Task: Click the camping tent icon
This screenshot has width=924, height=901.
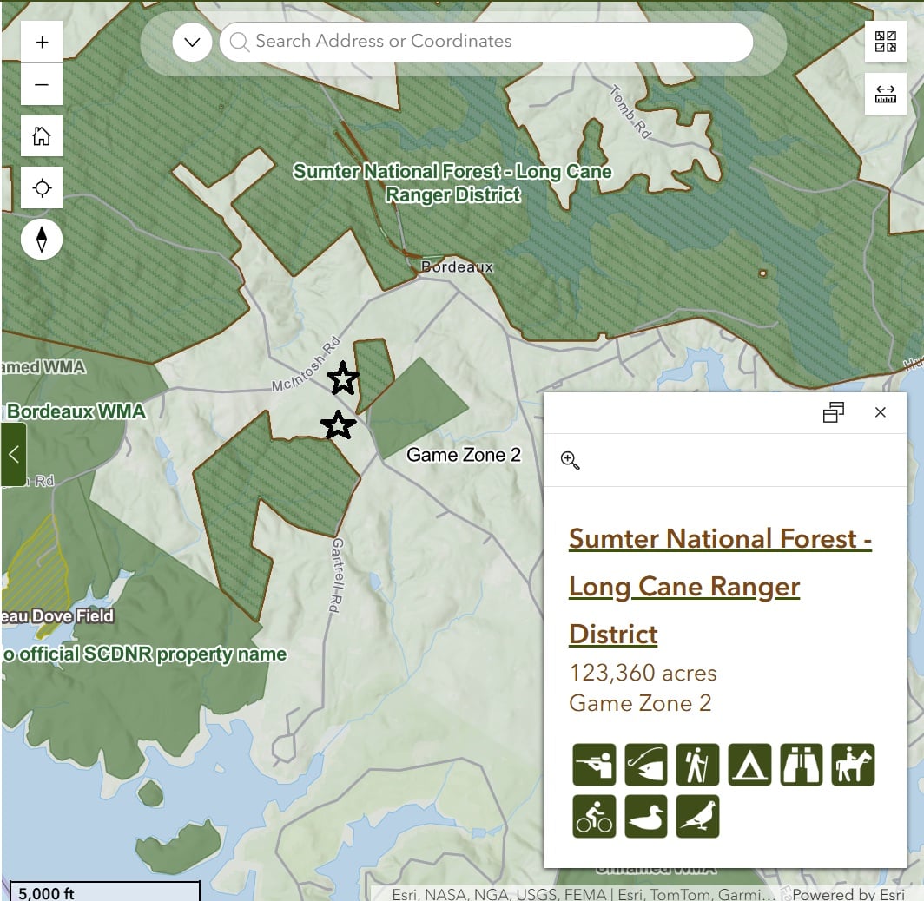Action: click(x=749, y=765)
